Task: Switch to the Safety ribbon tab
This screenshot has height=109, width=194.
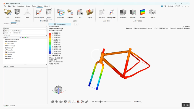Action: [x=45, y=6]
